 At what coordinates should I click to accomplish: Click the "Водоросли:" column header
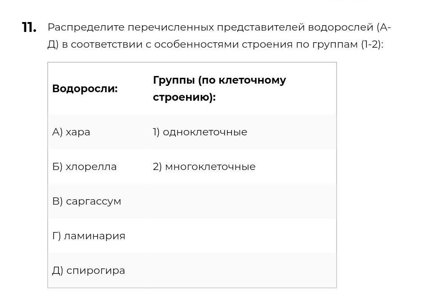[x=84, y=89]
